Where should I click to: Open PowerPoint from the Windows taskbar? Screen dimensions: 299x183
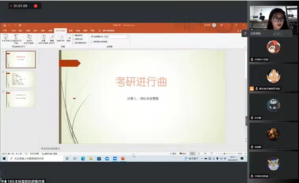123,158
